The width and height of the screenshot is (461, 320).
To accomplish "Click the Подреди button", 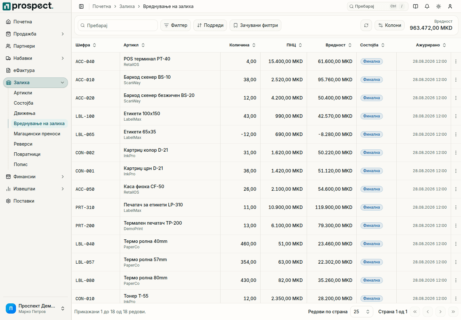I will 210,25.
